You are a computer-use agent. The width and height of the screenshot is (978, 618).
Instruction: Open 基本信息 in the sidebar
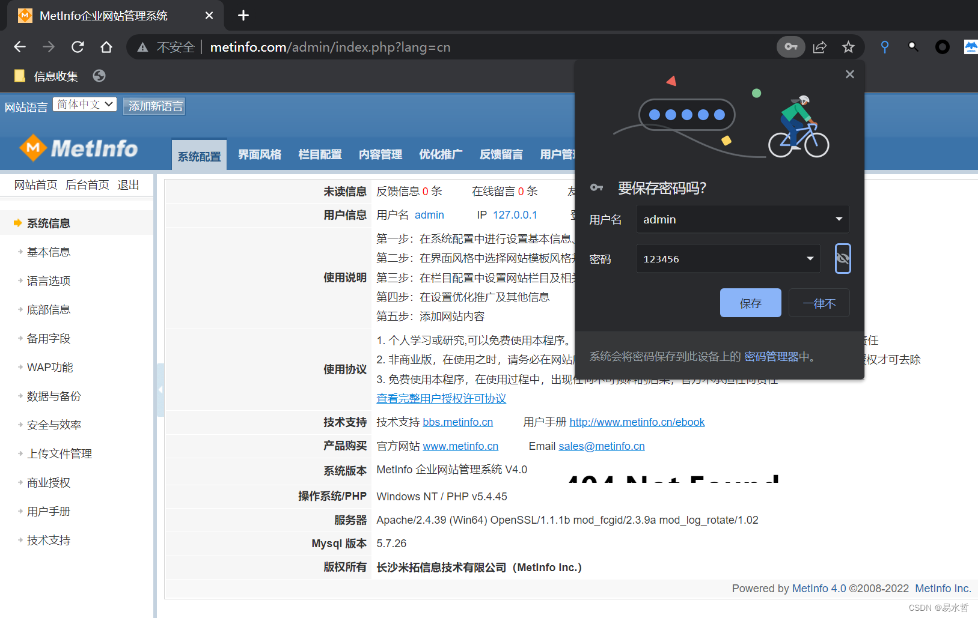(49, 252)
